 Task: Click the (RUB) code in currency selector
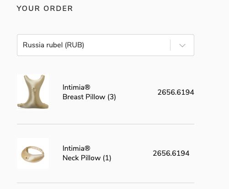point(75,45)
